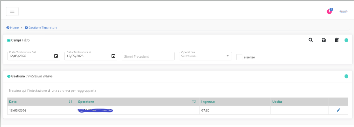
Task: Open the company logo user menu
Action: [x=344, y=11]
